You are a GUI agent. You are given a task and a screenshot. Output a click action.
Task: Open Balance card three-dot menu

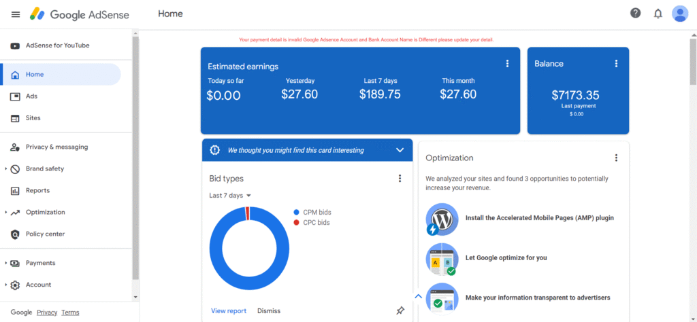tap(616, 64)
